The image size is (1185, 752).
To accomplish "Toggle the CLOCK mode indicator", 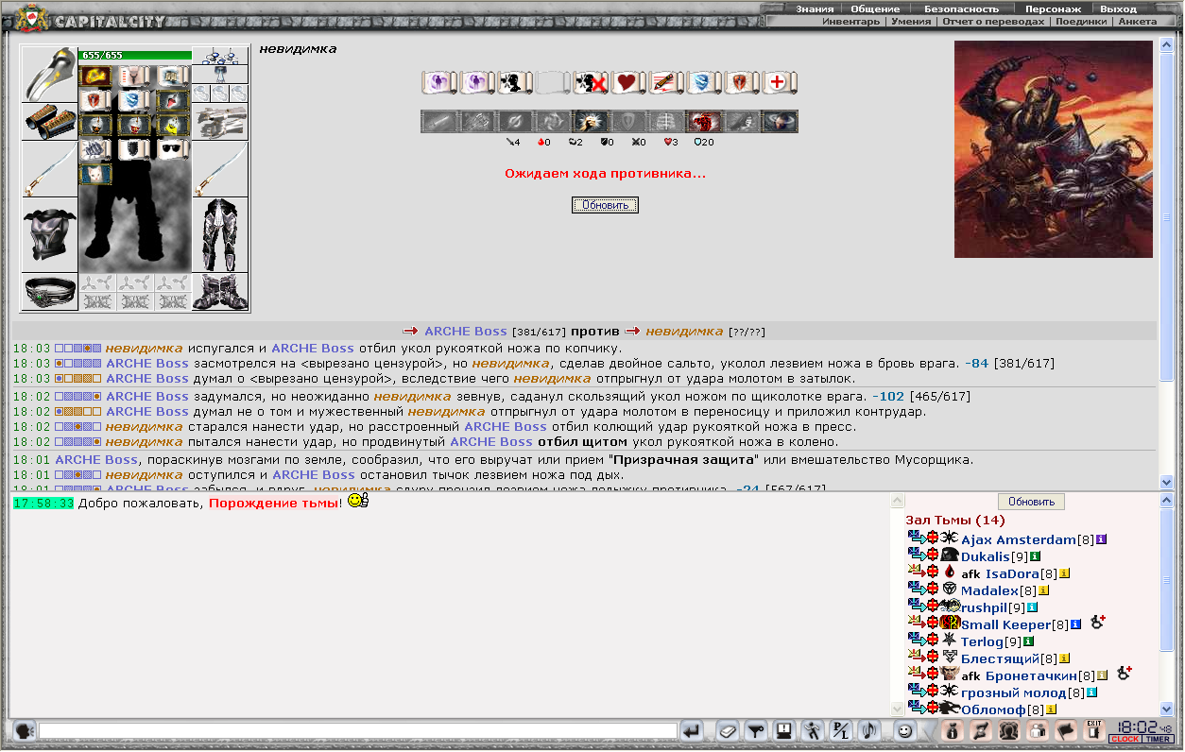I will (x=1125, y=740).
